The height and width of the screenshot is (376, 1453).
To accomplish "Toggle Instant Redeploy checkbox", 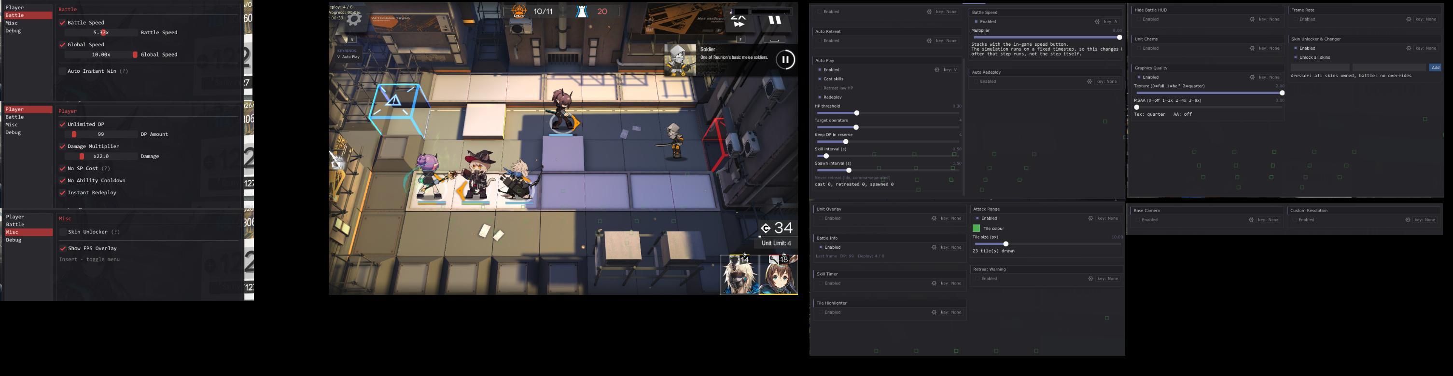I will click(63, 193).
